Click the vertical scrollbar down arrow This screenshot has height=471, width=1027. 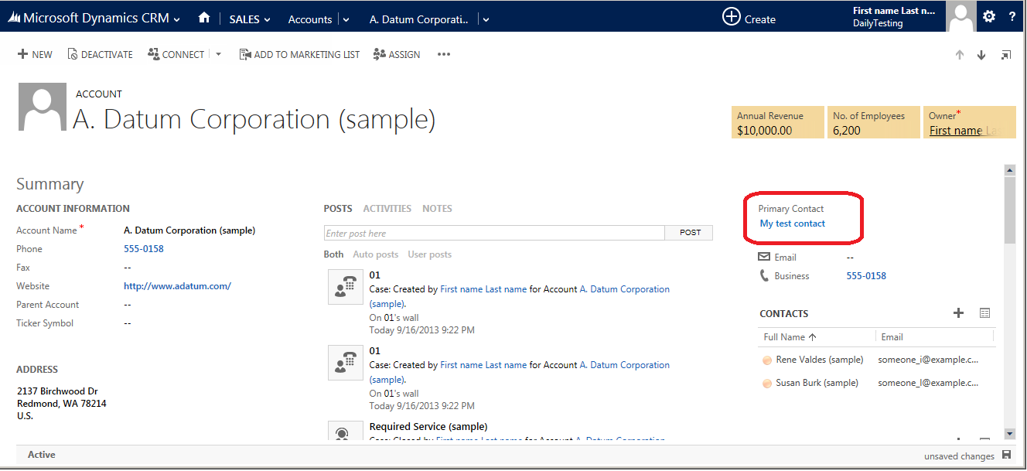[x=1009, y=433]
